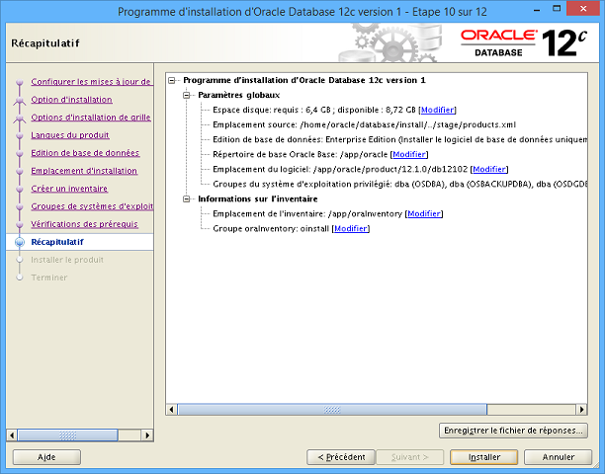Click right arrow of steps panel scrollbar
Image resolution: width=605 pixels, height=474 pixels.
pos(147,435)
